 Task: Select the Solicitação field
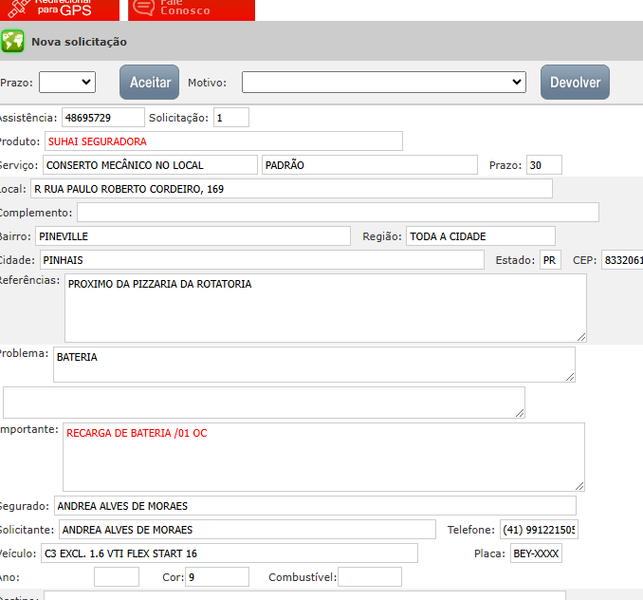(230, 118)
